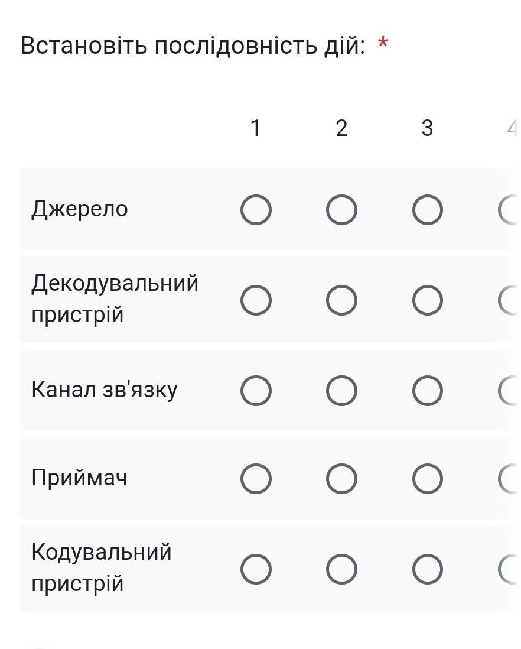521x649 pixels.
Task: Select position 2 for Приймач
Action: pos(341,478)
